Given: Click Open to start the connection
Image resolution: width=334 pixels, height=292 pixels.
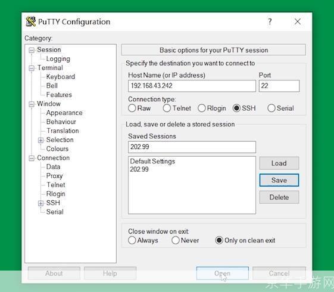Looking at the screenshot, I should pos(223,274).
